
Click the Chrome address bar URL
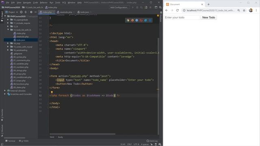210,10
